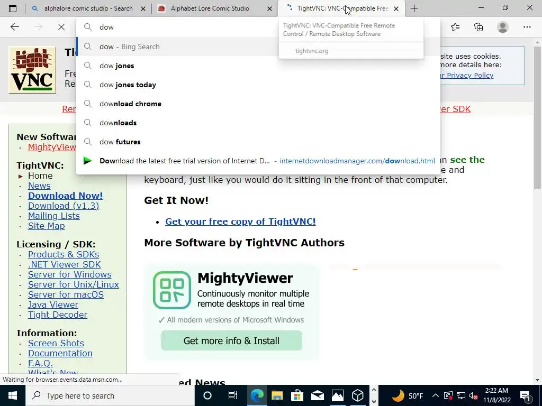Click the Download Now! sidebar link

click(x=65, y=196)
